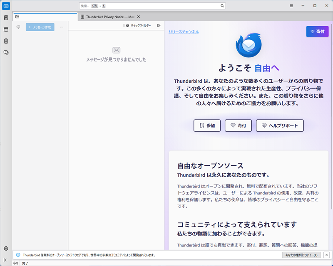Click the あなたの権利について button

click(x=301, y=255)
